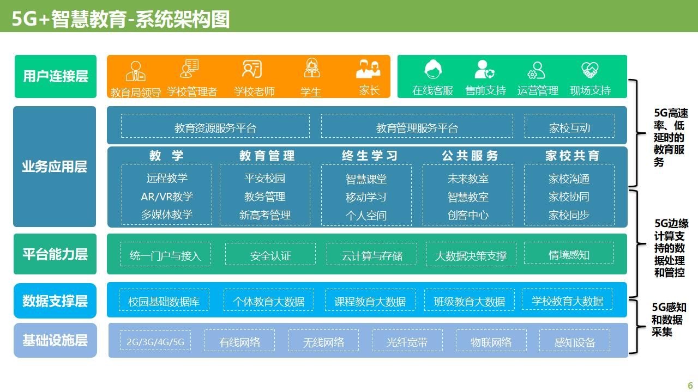Click the 平台能力层 layer label
The image size is (698, 392).
pyautogui.click(x=55, y=254)
